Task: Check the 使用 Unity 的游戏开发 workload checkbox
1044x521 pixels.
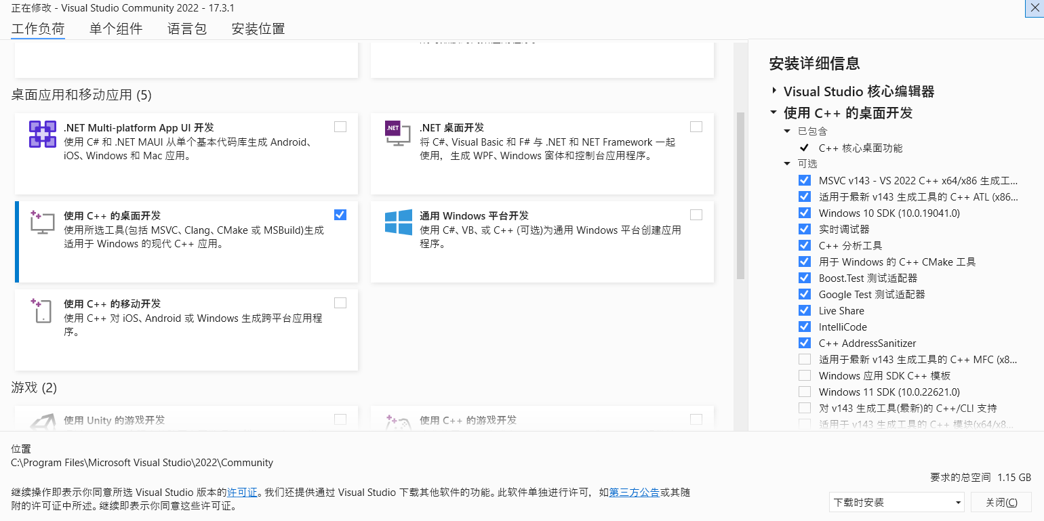Action: 340,419
